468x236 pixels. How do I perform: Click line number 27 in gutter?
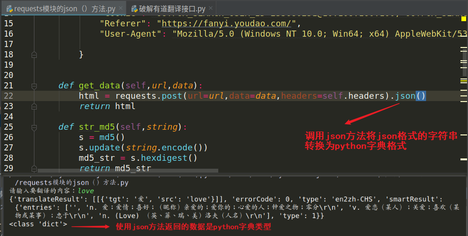click(8, 148)
